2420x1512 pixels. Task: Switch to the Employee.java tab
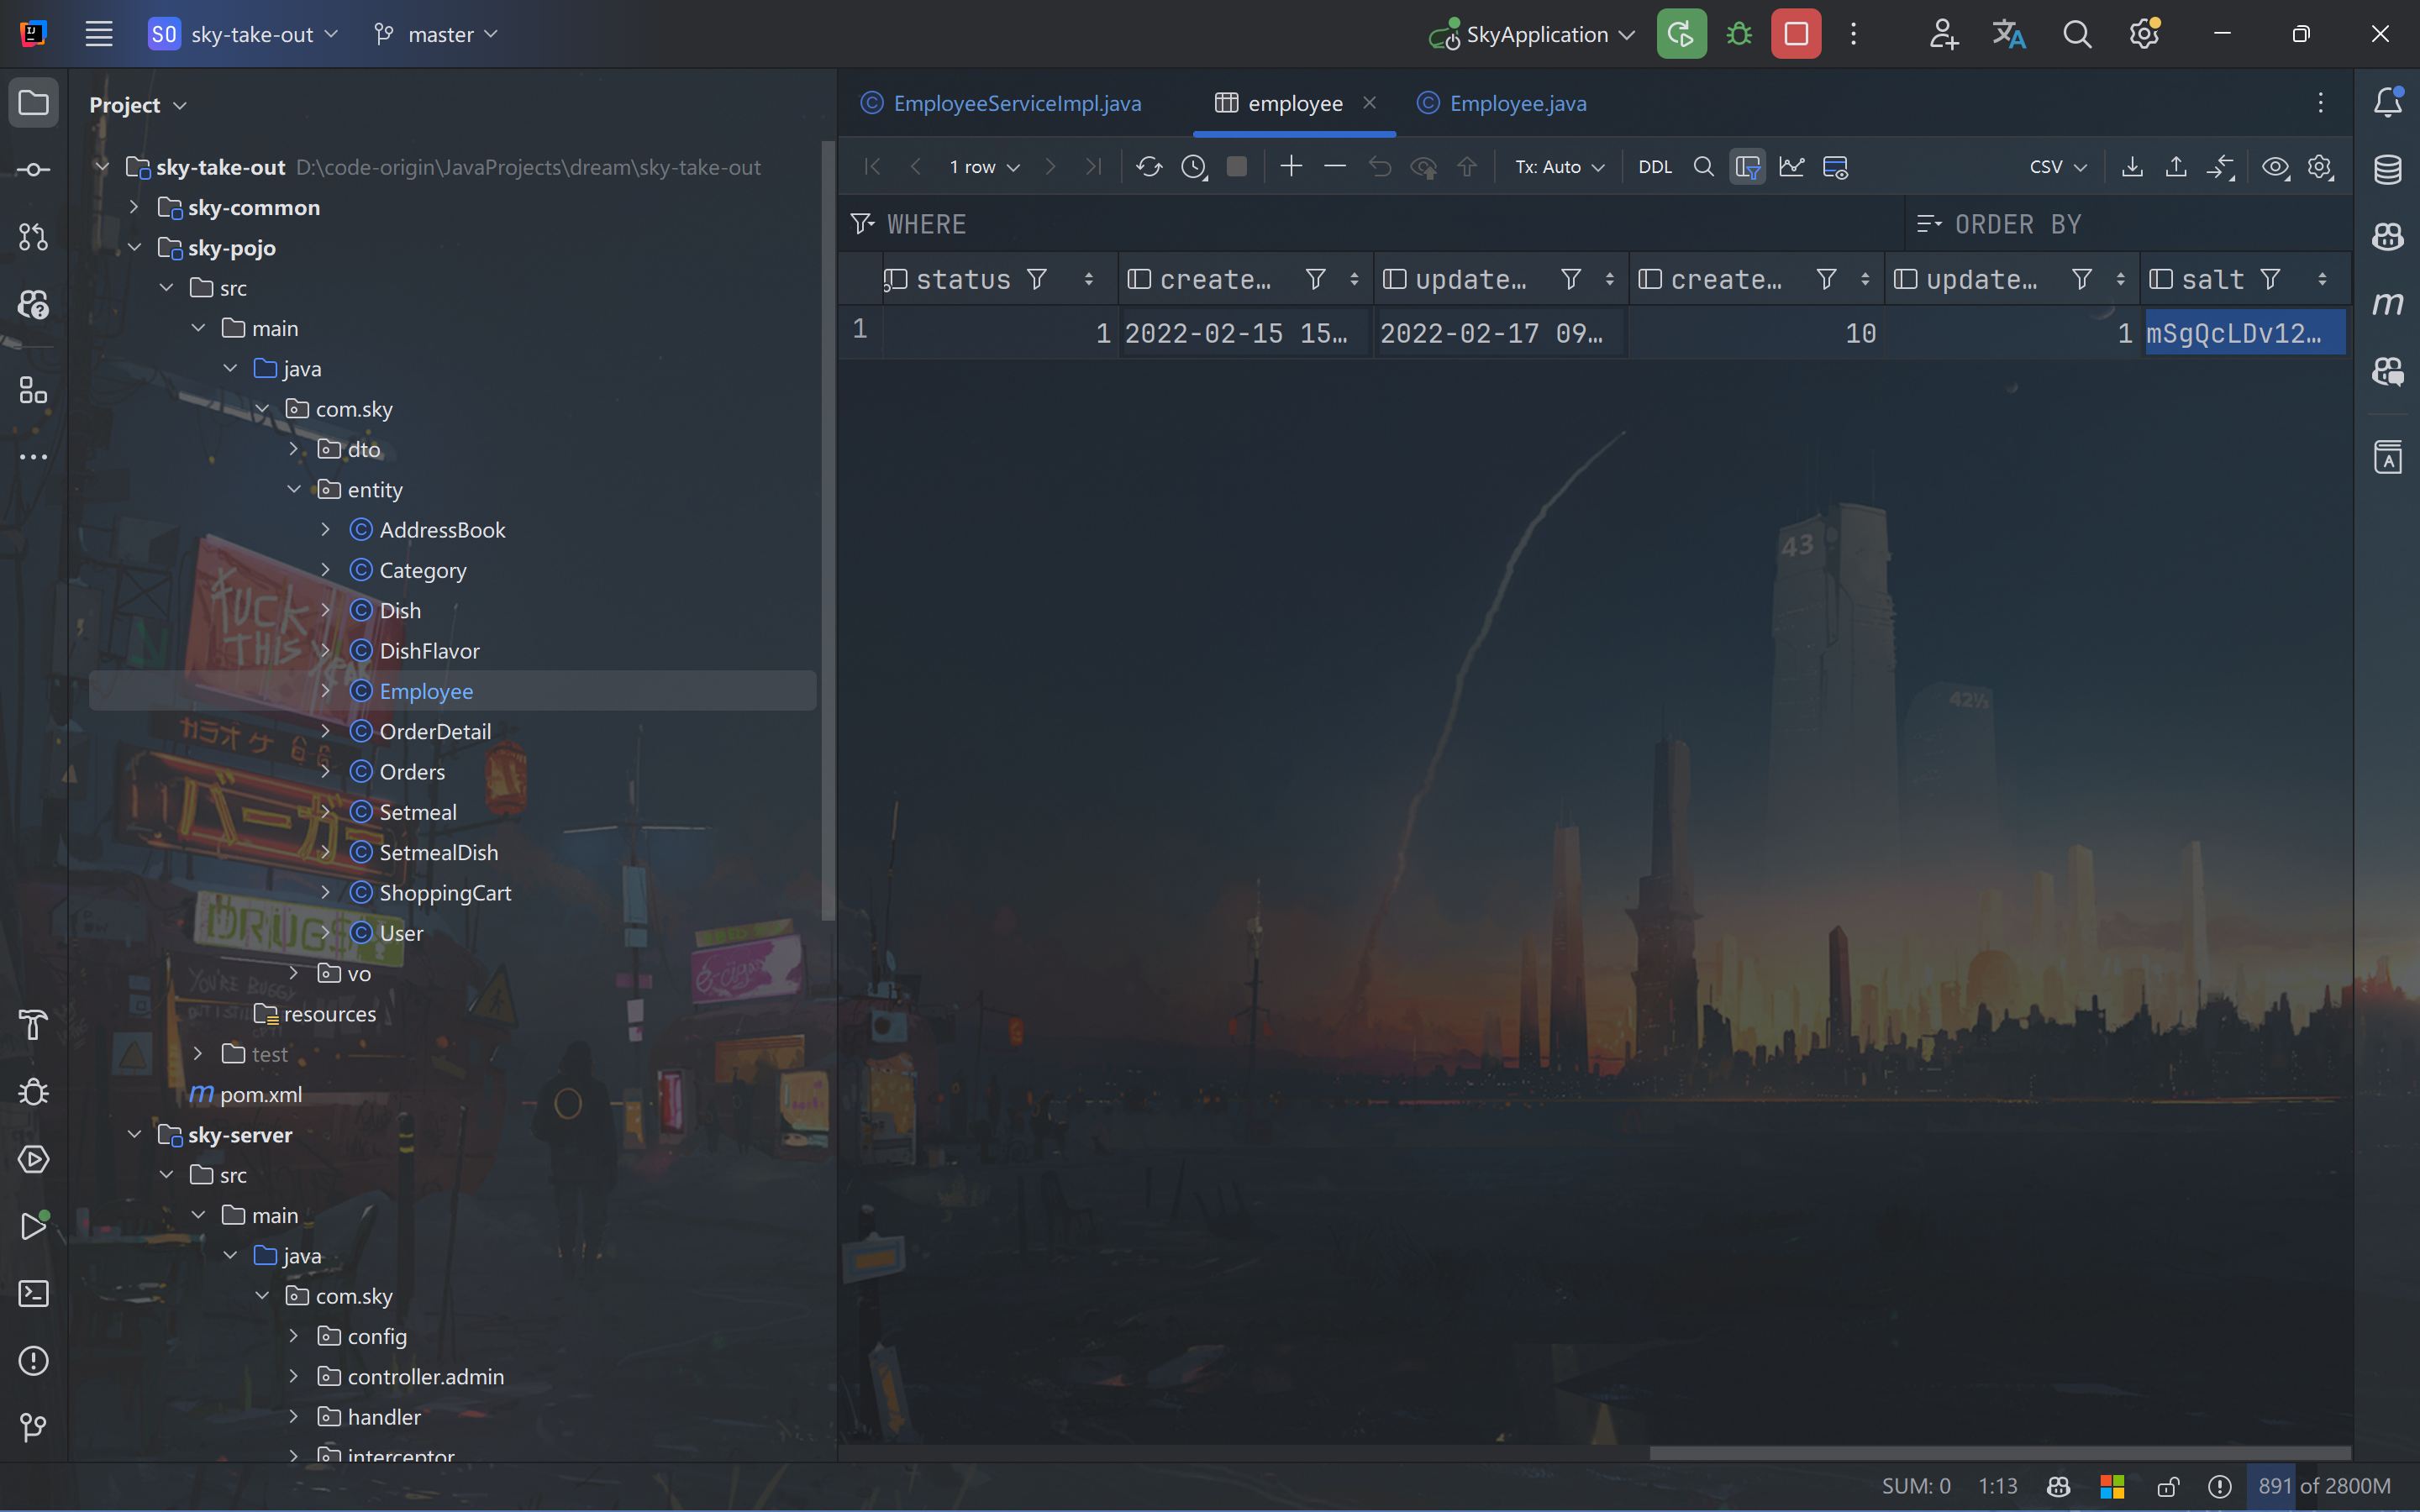pos(1517,103)
